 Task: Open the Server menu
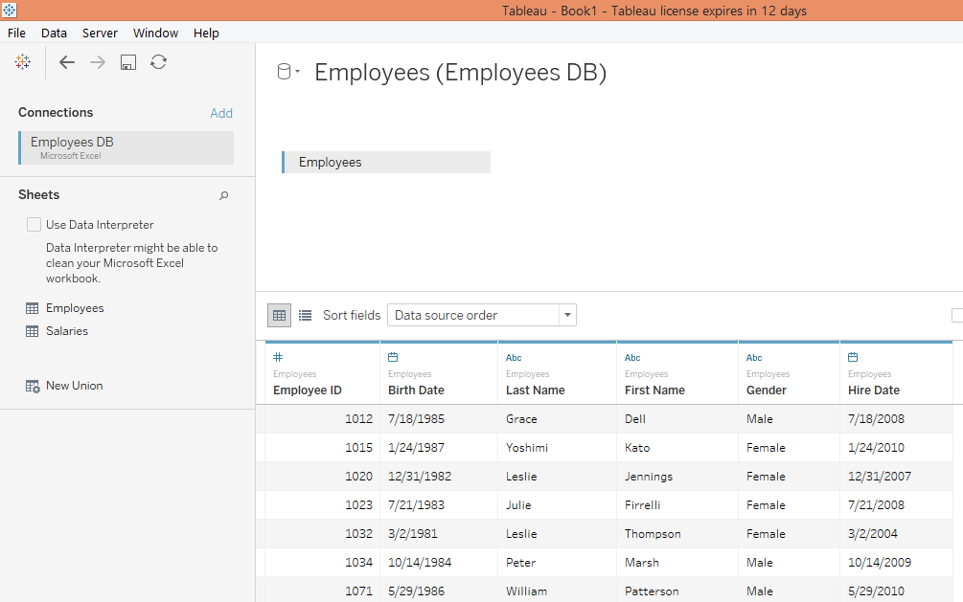pos(100,33)
